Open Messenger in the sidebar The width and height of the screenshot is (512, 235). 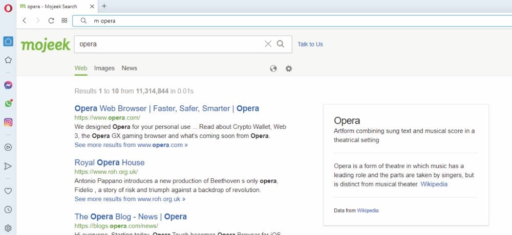tap(8, 85)
